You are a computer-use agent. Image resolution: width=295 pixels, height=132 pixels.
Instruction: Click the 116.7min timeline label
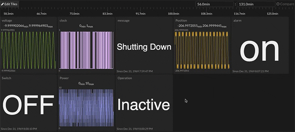[239, 14]
